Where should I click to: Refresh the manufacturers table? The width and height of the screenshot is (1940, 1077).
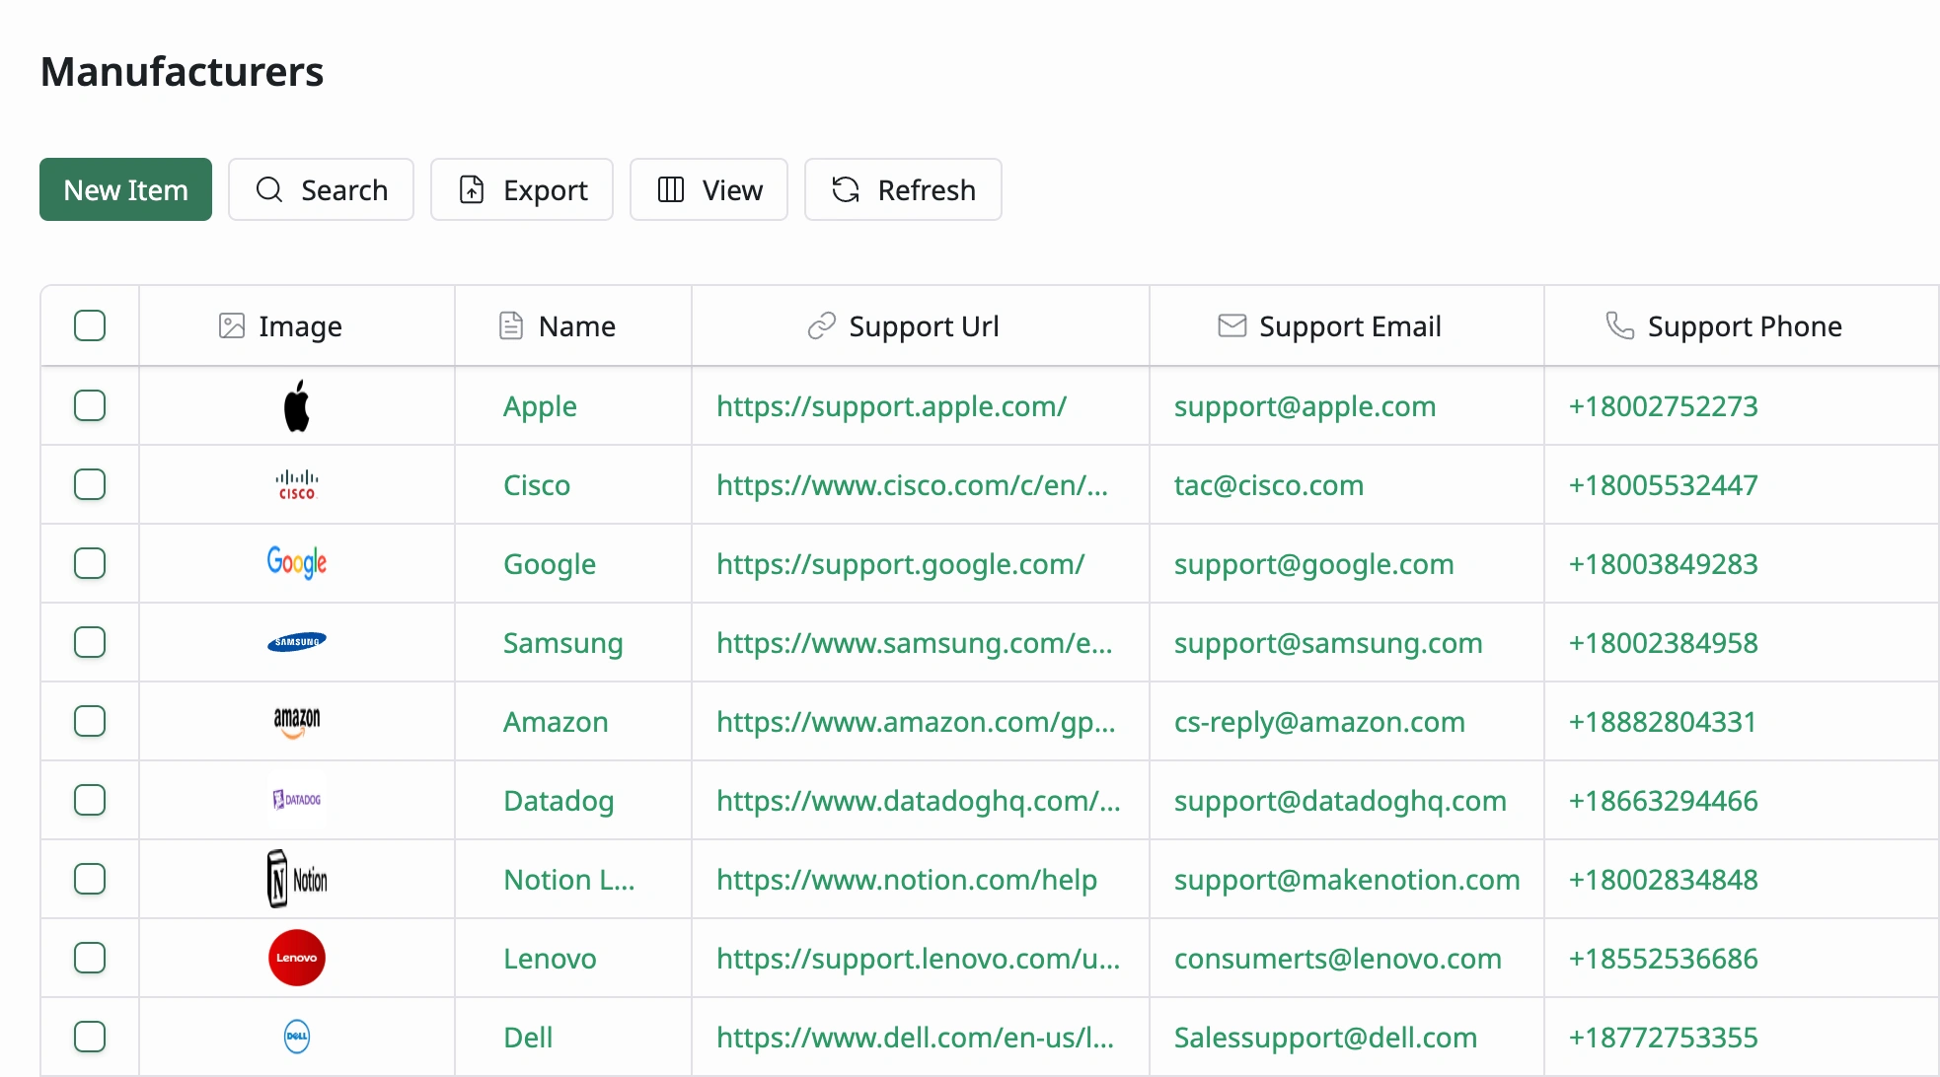click(x=903, y=189)
